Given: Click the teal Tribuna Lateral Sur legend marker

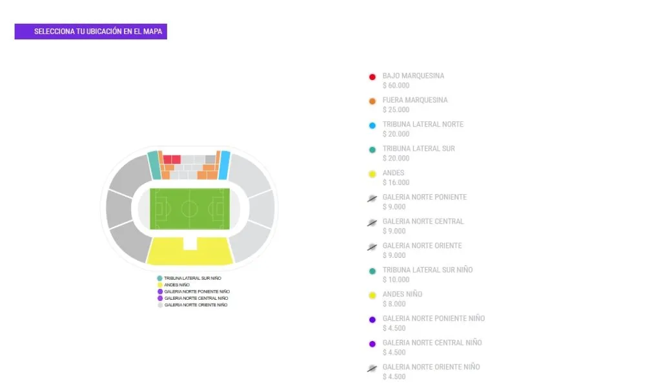Looking at the screenshot, I should coord(372,149).
